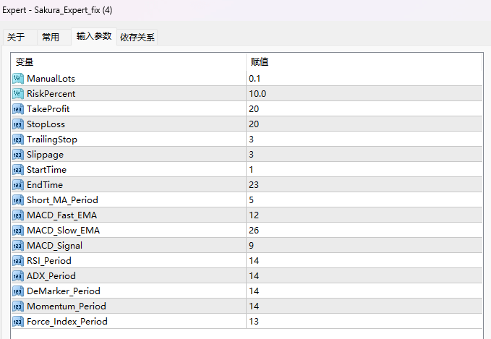This screenshot has width=491, height=339.
Task: Click the ManualLots double-type variable icon
Action: pyautogui.click(x=18, y=78)
